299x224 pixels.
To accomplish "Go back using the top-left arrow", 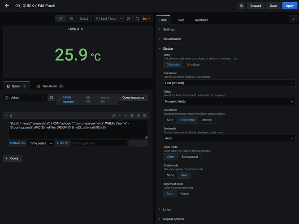I will 8,6.
